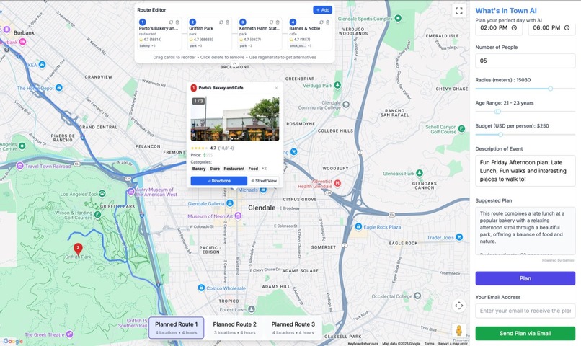
Task: Click the Scholl Canyon Golf Course pin
Action: point(461,129)
